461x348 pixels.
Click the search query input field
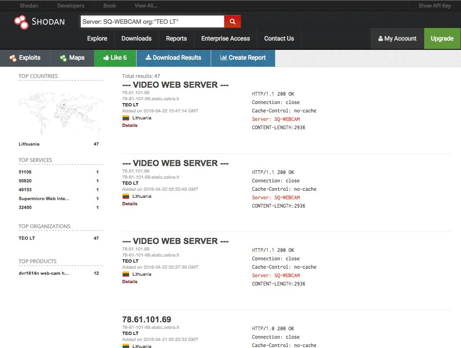152,21
